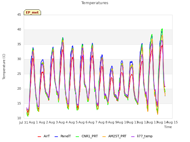The height and width of the screenshot is (142, 190).
Task: Click the highest green peak near Aug 14
Action: coord(162,29)
